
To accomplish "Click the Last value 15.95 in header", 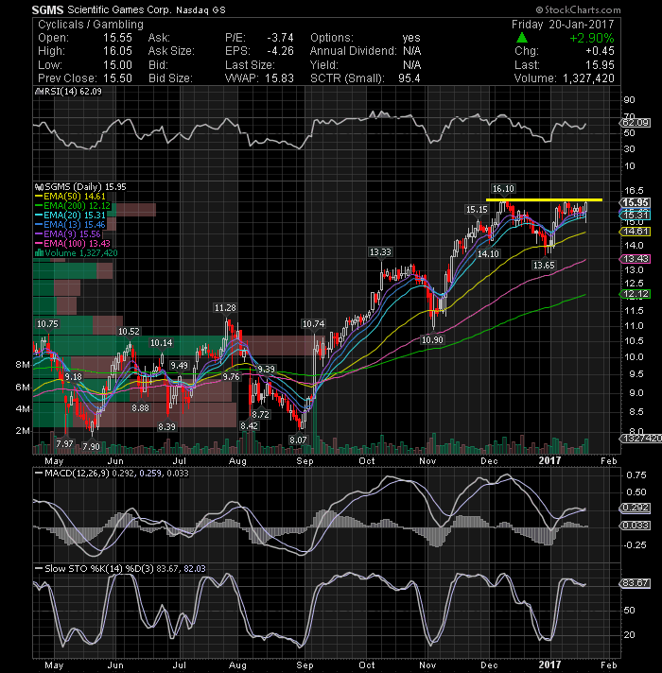I will 600,65.
